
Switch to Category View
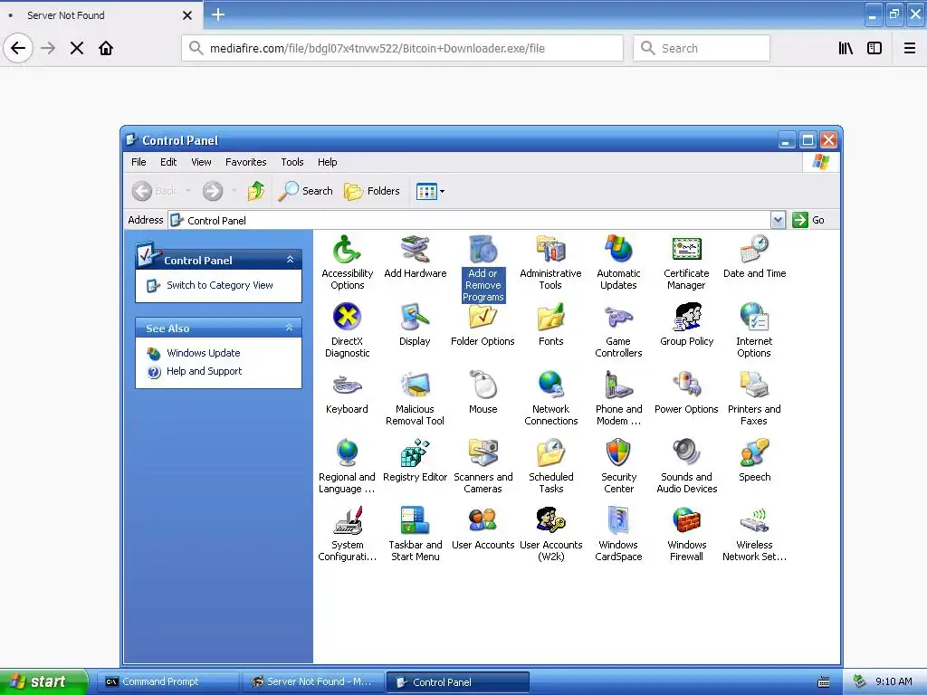click(x=219, y=285)
